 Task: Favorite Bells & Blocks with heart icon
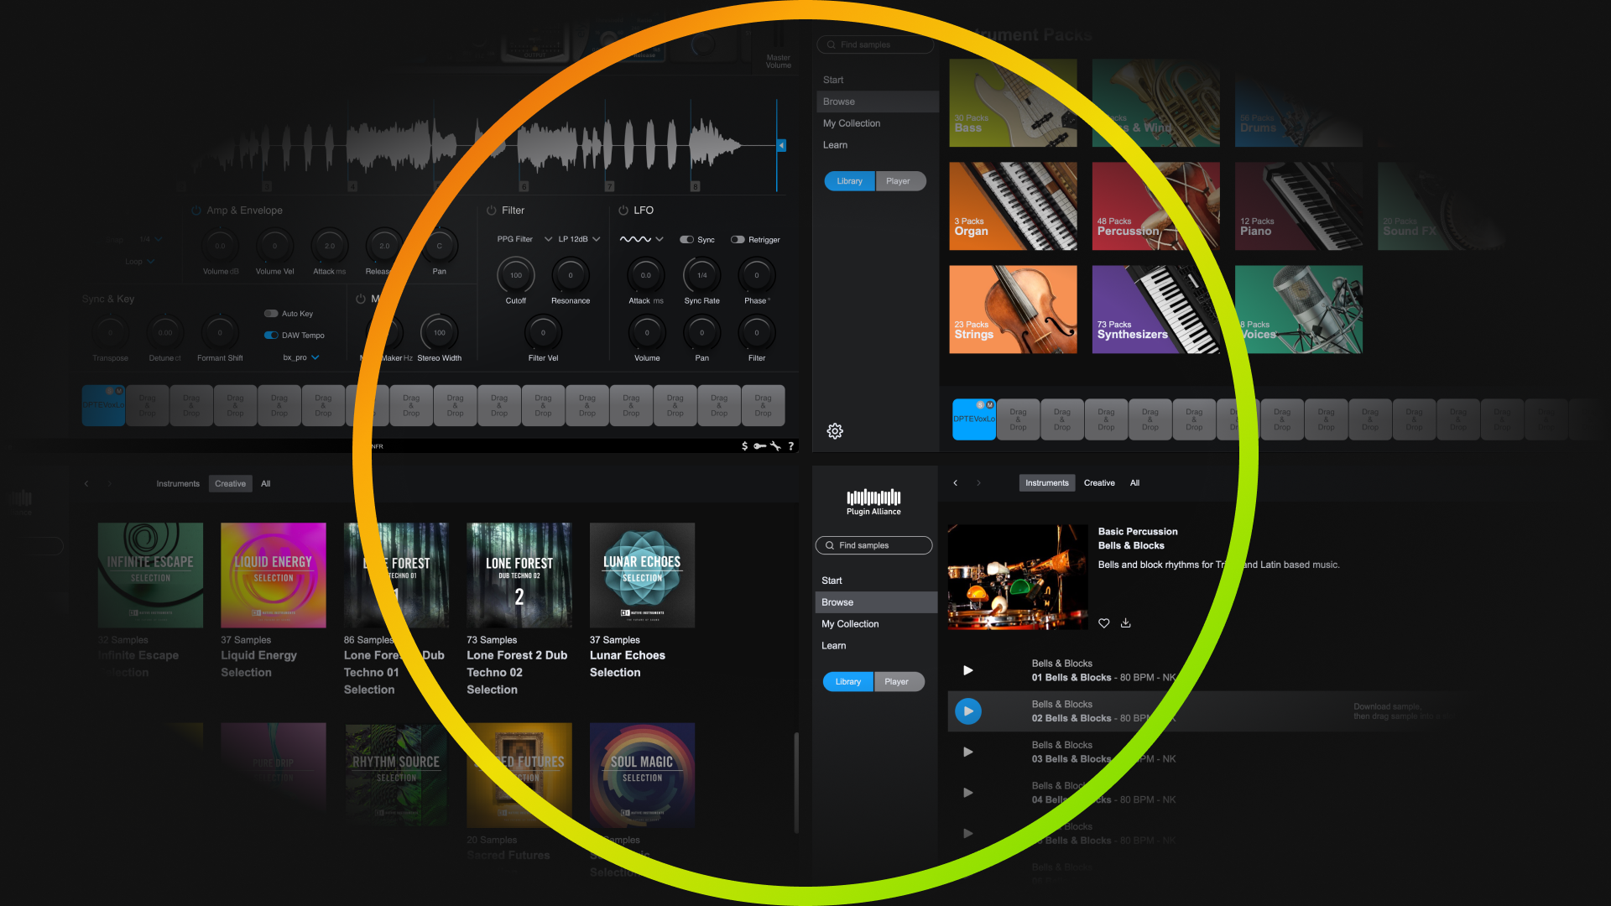[x=1104, y=623]
